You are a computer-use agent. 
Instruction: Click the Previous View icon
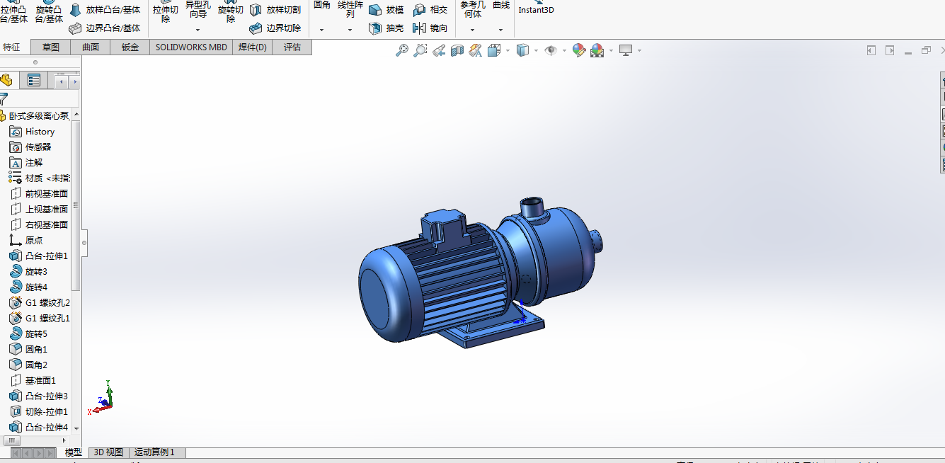click(x=439, y=50)
